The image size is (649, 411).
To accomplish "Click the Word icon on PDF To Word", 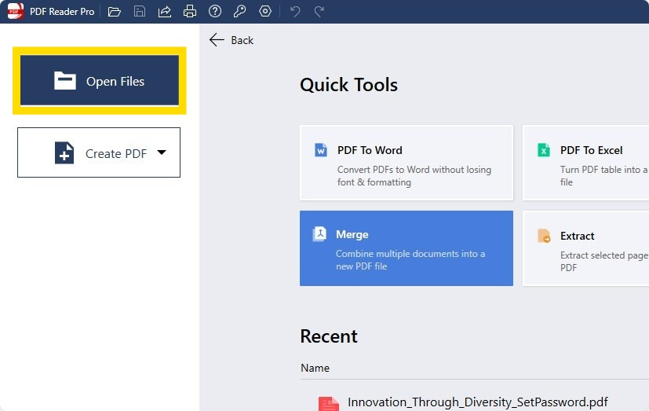I will pyautogui.click(x=321, y=150).
